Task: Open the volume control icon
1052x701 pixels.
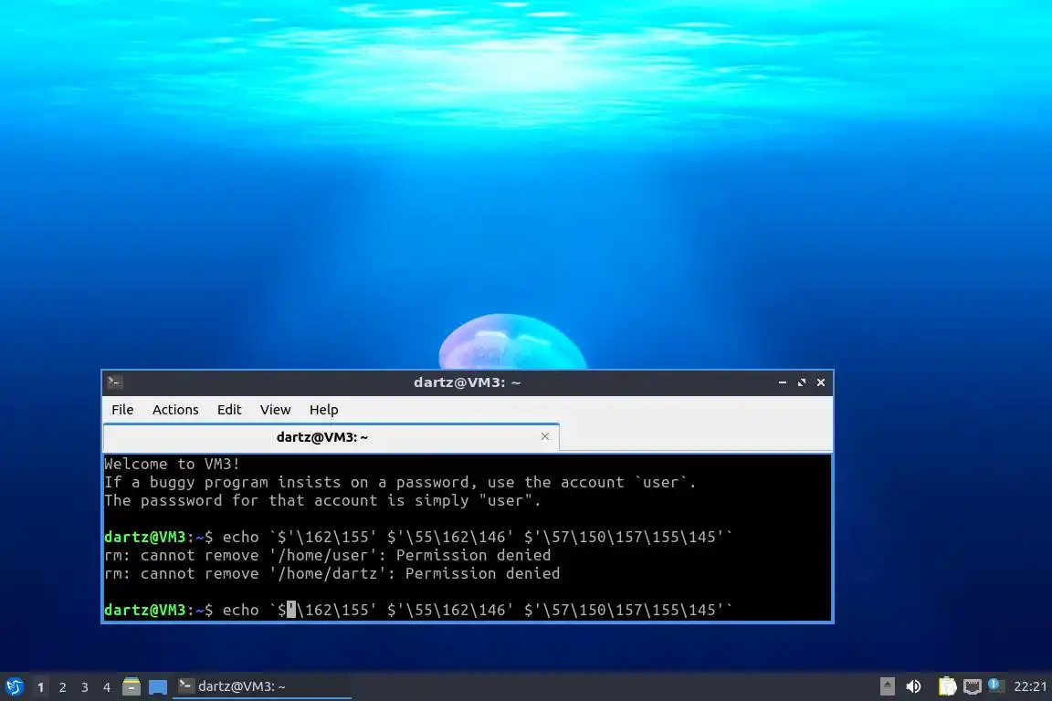Action: pos(913,686)
